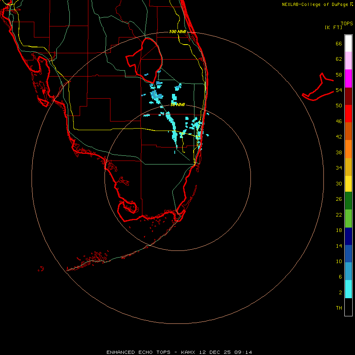The height and width of the screenshot is (355, 355).
Task: Select the dark red 54 legend swatch
Action: tap(348, 96)
